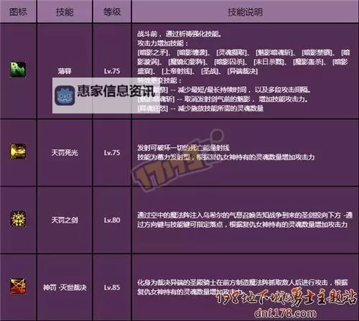Click the 技能 column header
The image size is (359, 321).
click(65, 11)
